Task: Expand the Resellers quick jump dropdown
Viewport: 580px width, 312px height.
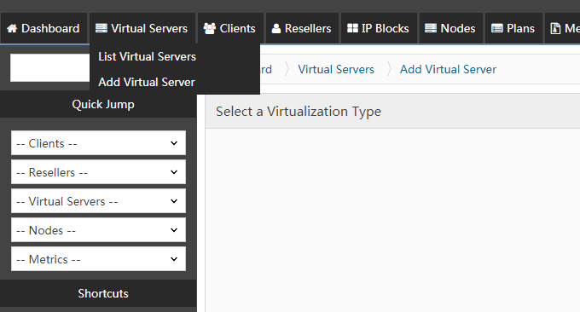Action: (98, 172)
